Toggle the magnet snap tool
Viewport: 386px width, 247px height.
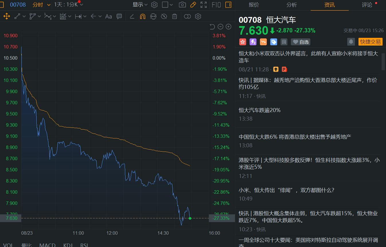point(142,16)
